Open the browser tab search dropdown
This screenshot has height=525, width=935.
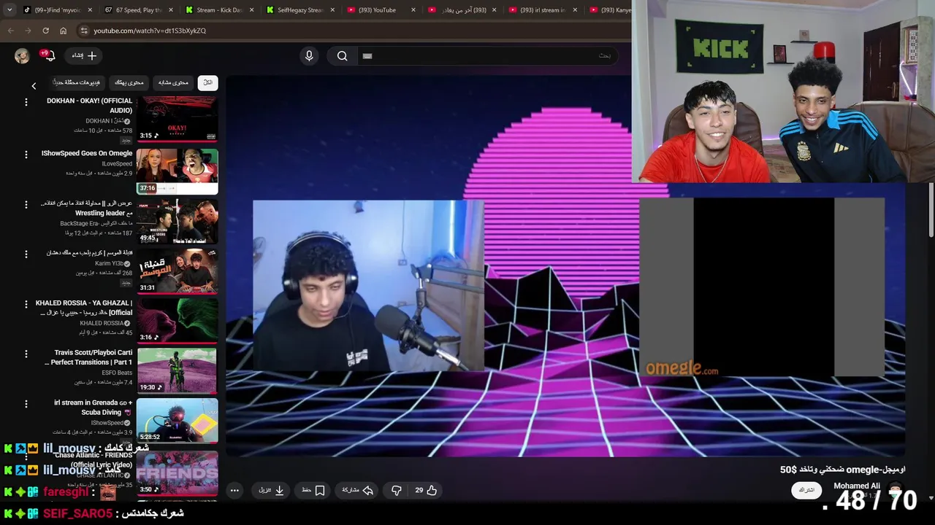coord(9,10)
